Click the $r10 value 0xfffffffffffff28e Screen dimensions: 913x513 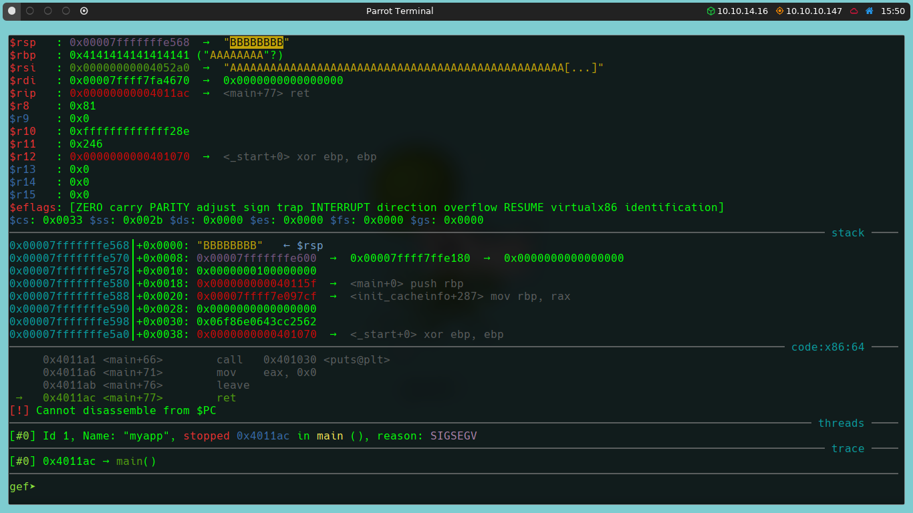point(130,132)
